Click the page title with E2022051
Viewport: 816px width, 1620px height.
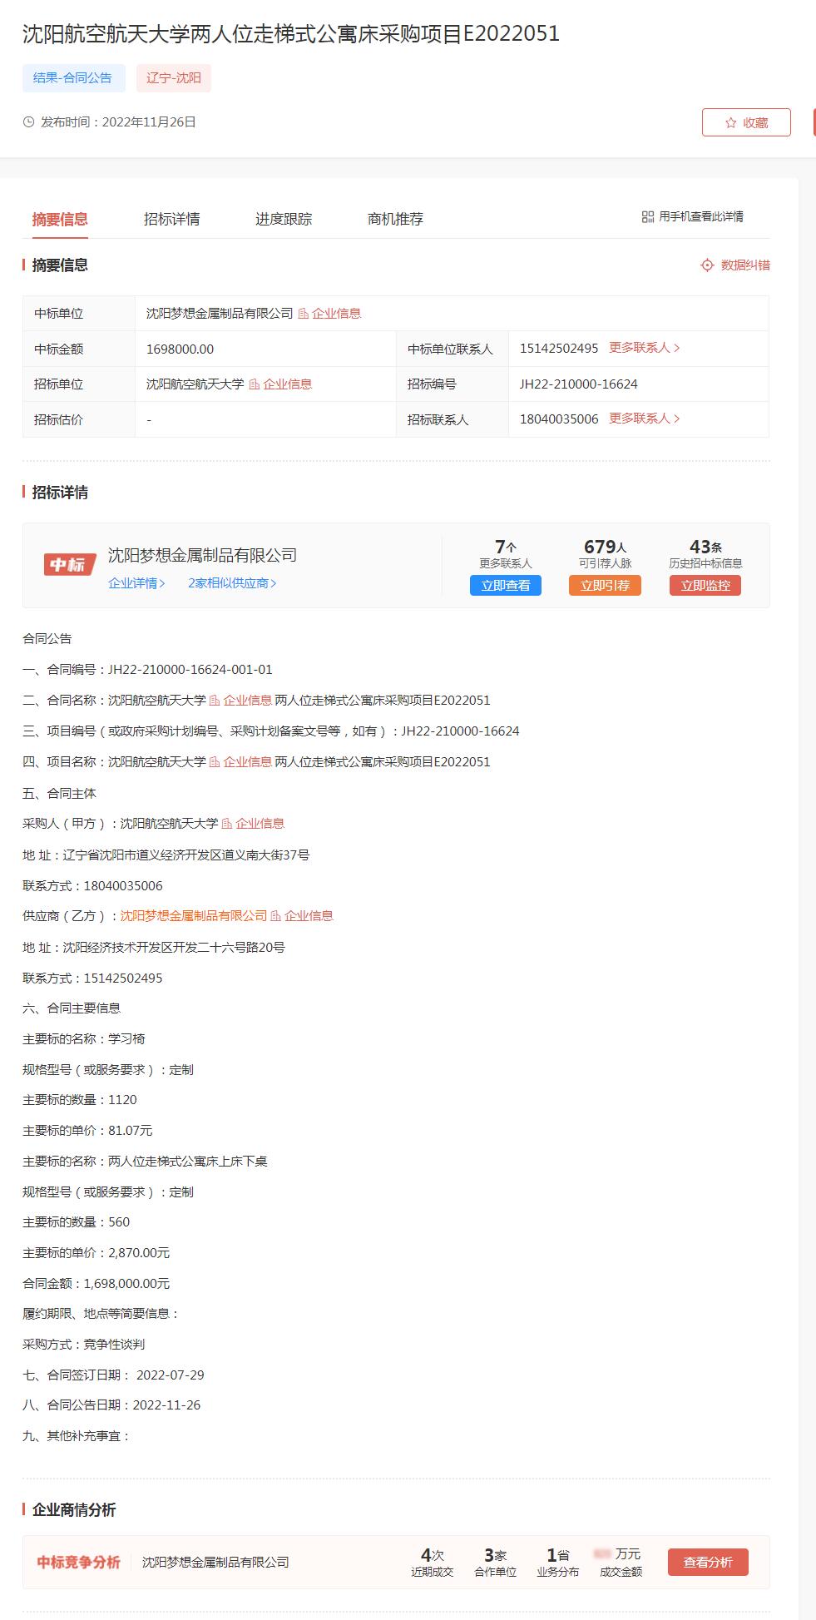coord(291,33)
